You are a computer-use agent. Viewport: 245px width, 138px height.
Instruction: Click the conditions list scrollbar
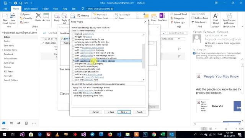coord(144,56)
